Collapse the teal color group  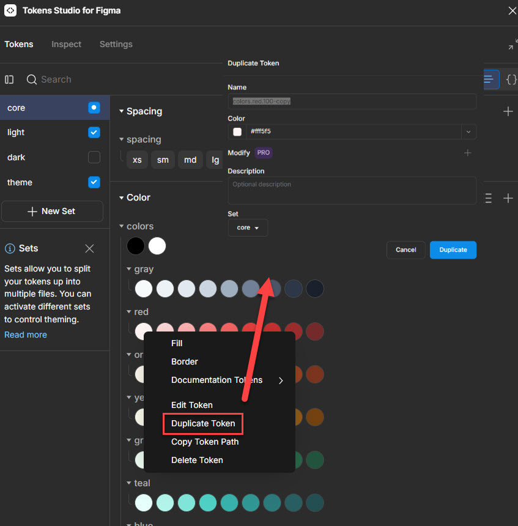click(x=129, y=483)
